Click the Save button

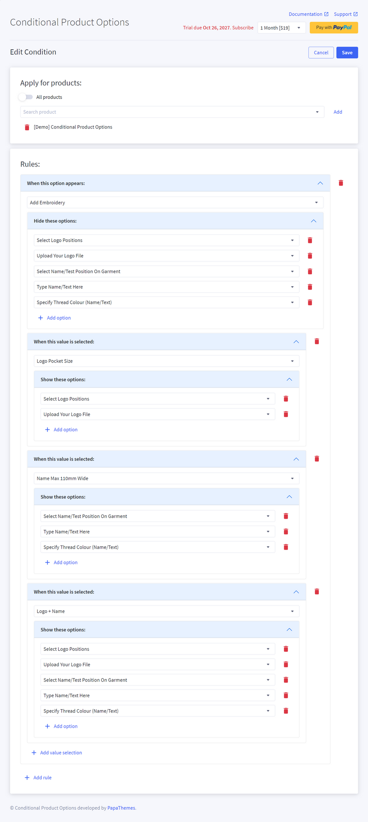347,52
